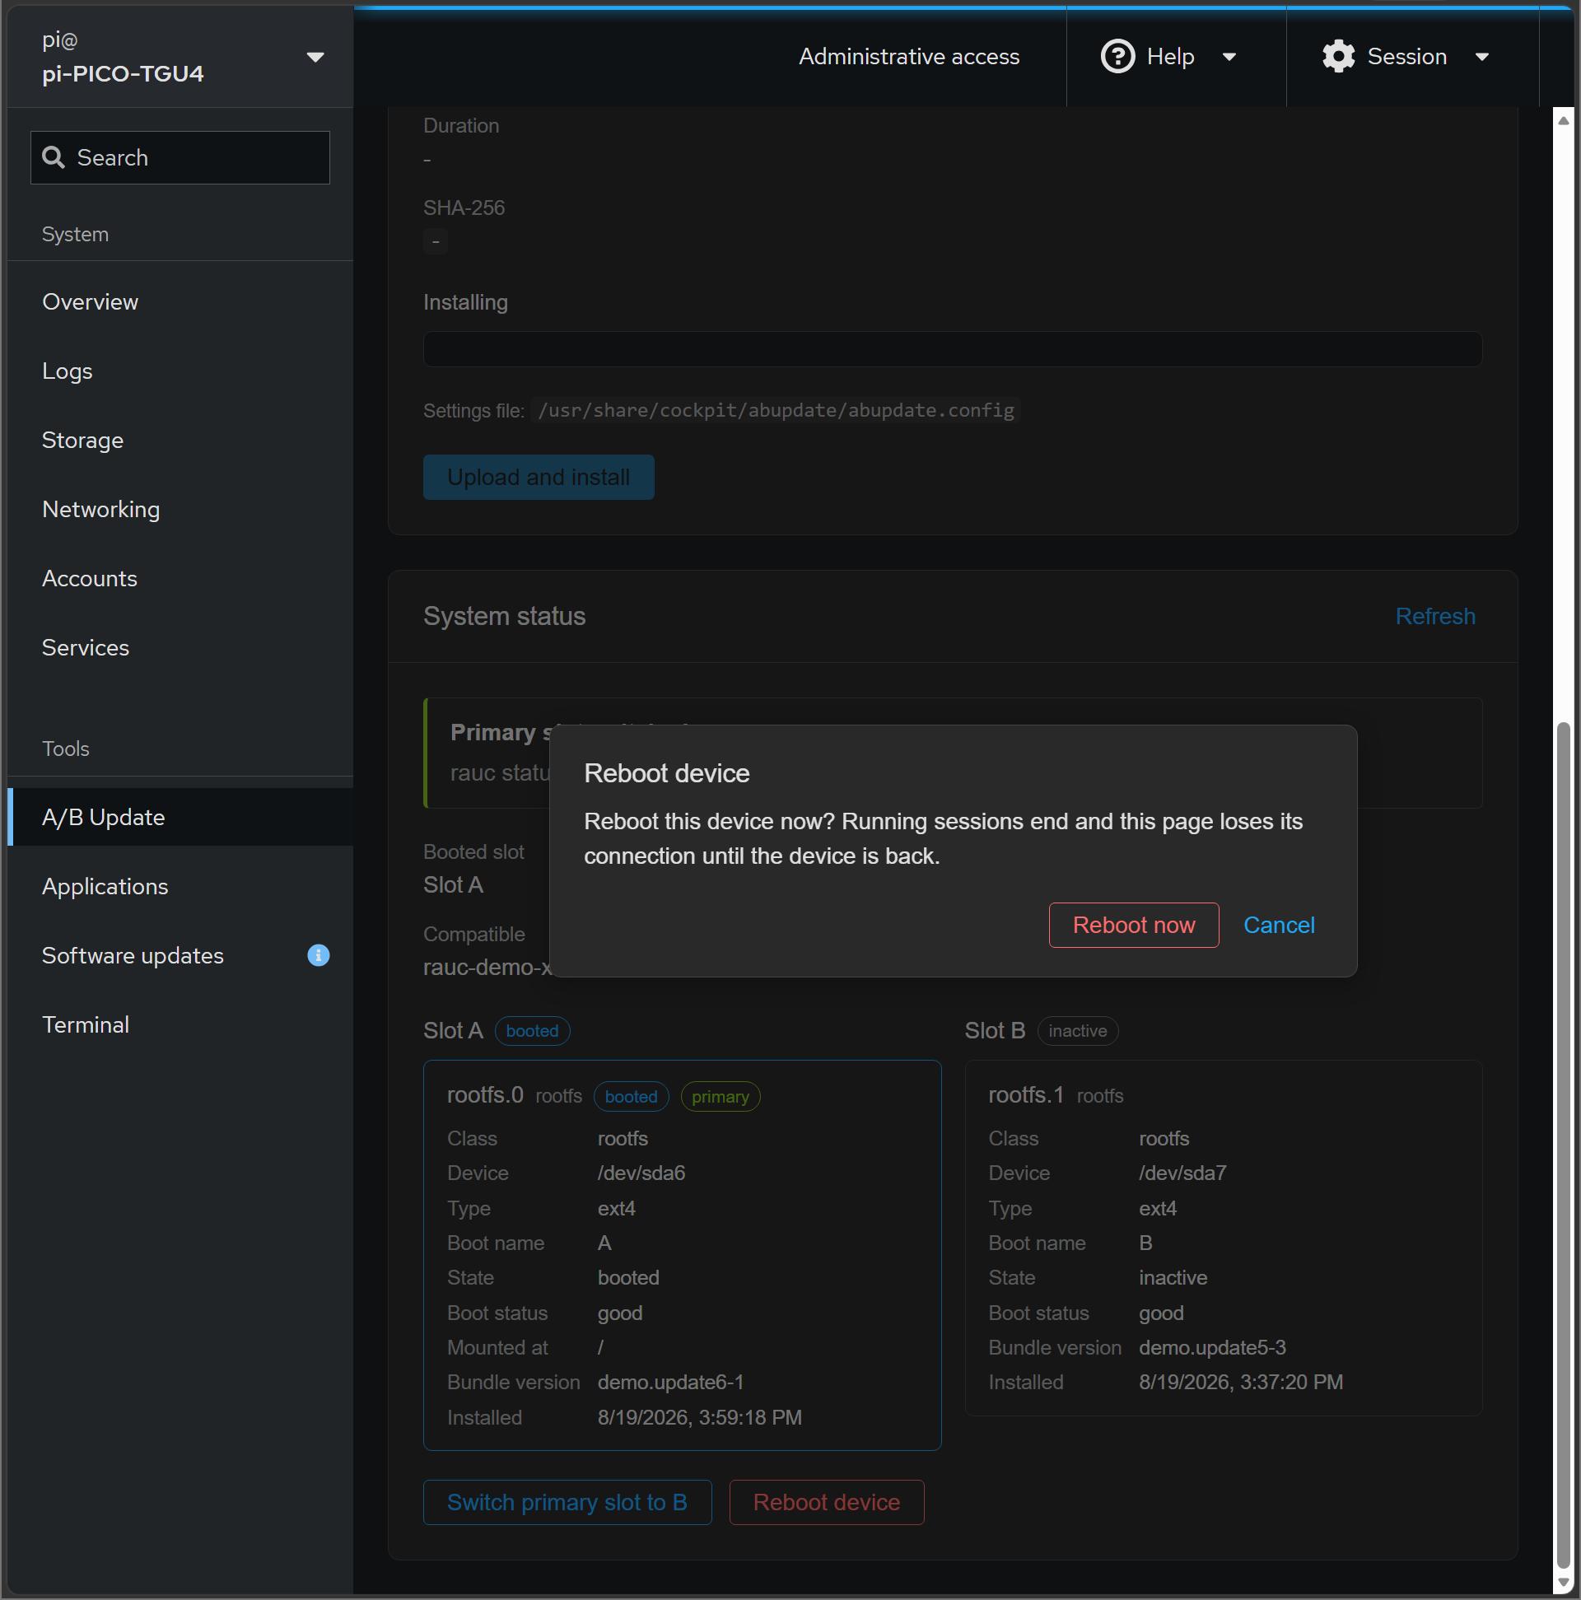Click the scrollbar up arrow
This screenshot has height=1600, width=1581.
point(1562,120)
